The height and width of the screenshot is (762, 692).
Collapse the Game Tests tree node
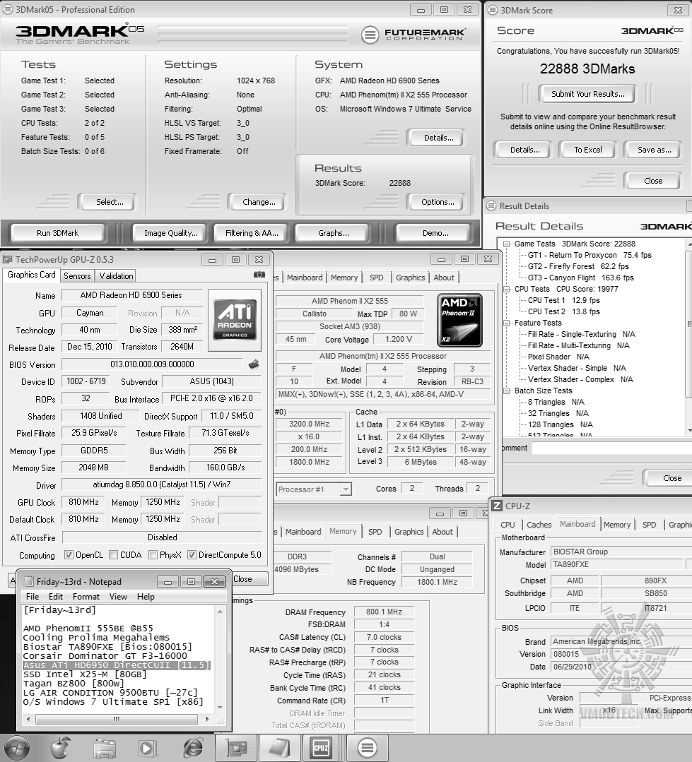pyautogui.click(x=506, y=244)
